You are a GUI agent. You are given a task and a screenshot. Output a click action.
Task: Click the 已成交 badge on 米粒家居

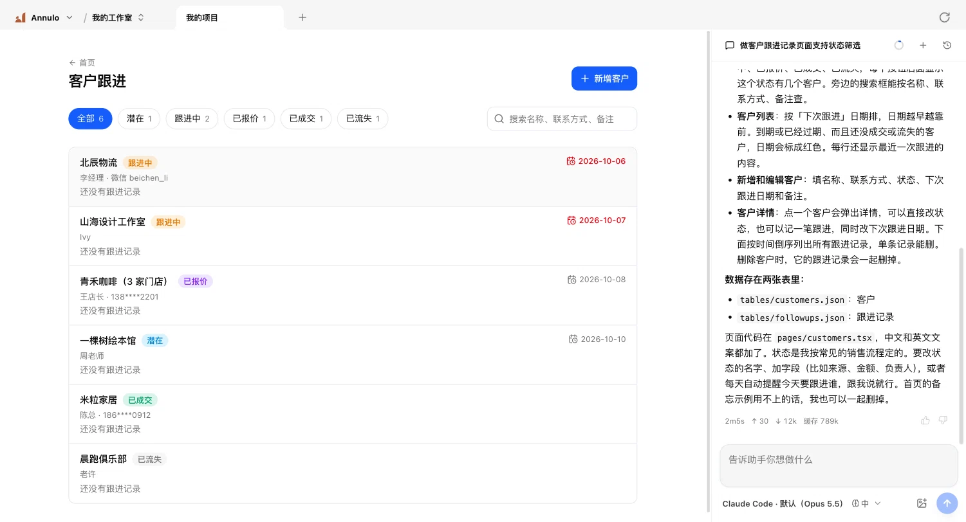(x=140, y=400)
